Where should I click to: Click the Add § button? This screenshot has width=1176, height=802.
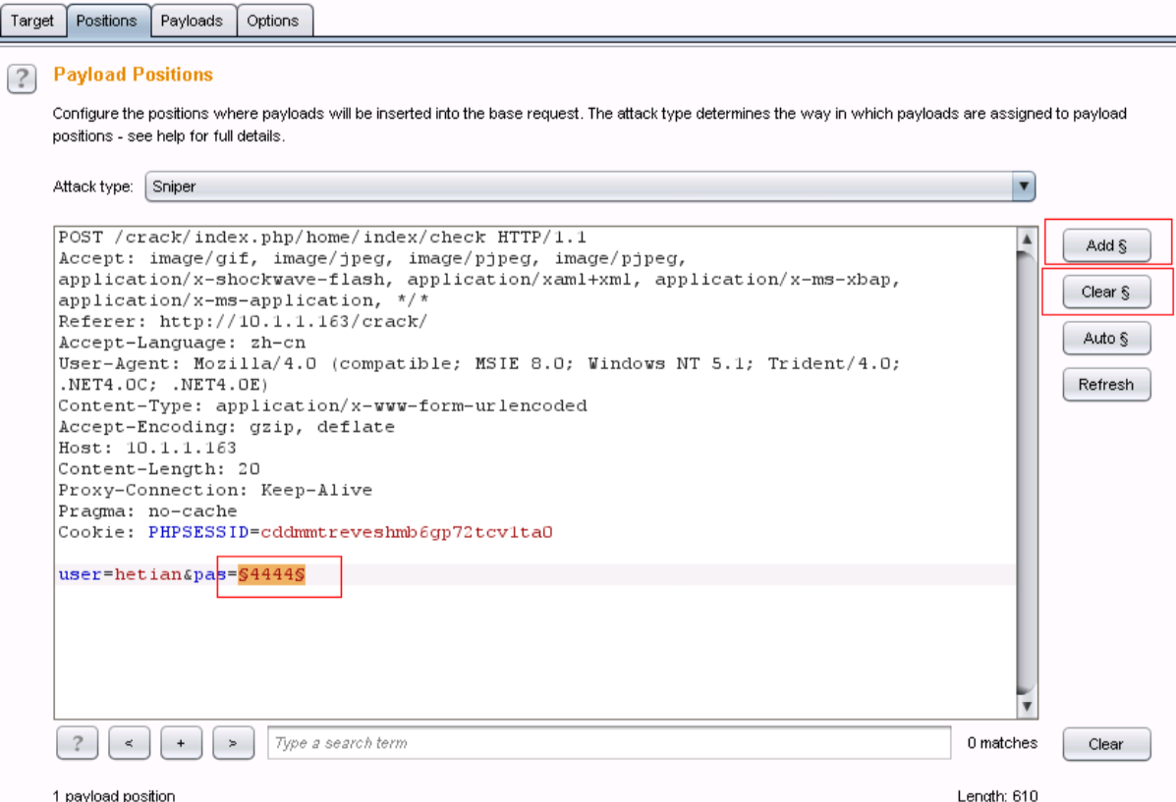pyautogui.click(x=1106, y=245)
